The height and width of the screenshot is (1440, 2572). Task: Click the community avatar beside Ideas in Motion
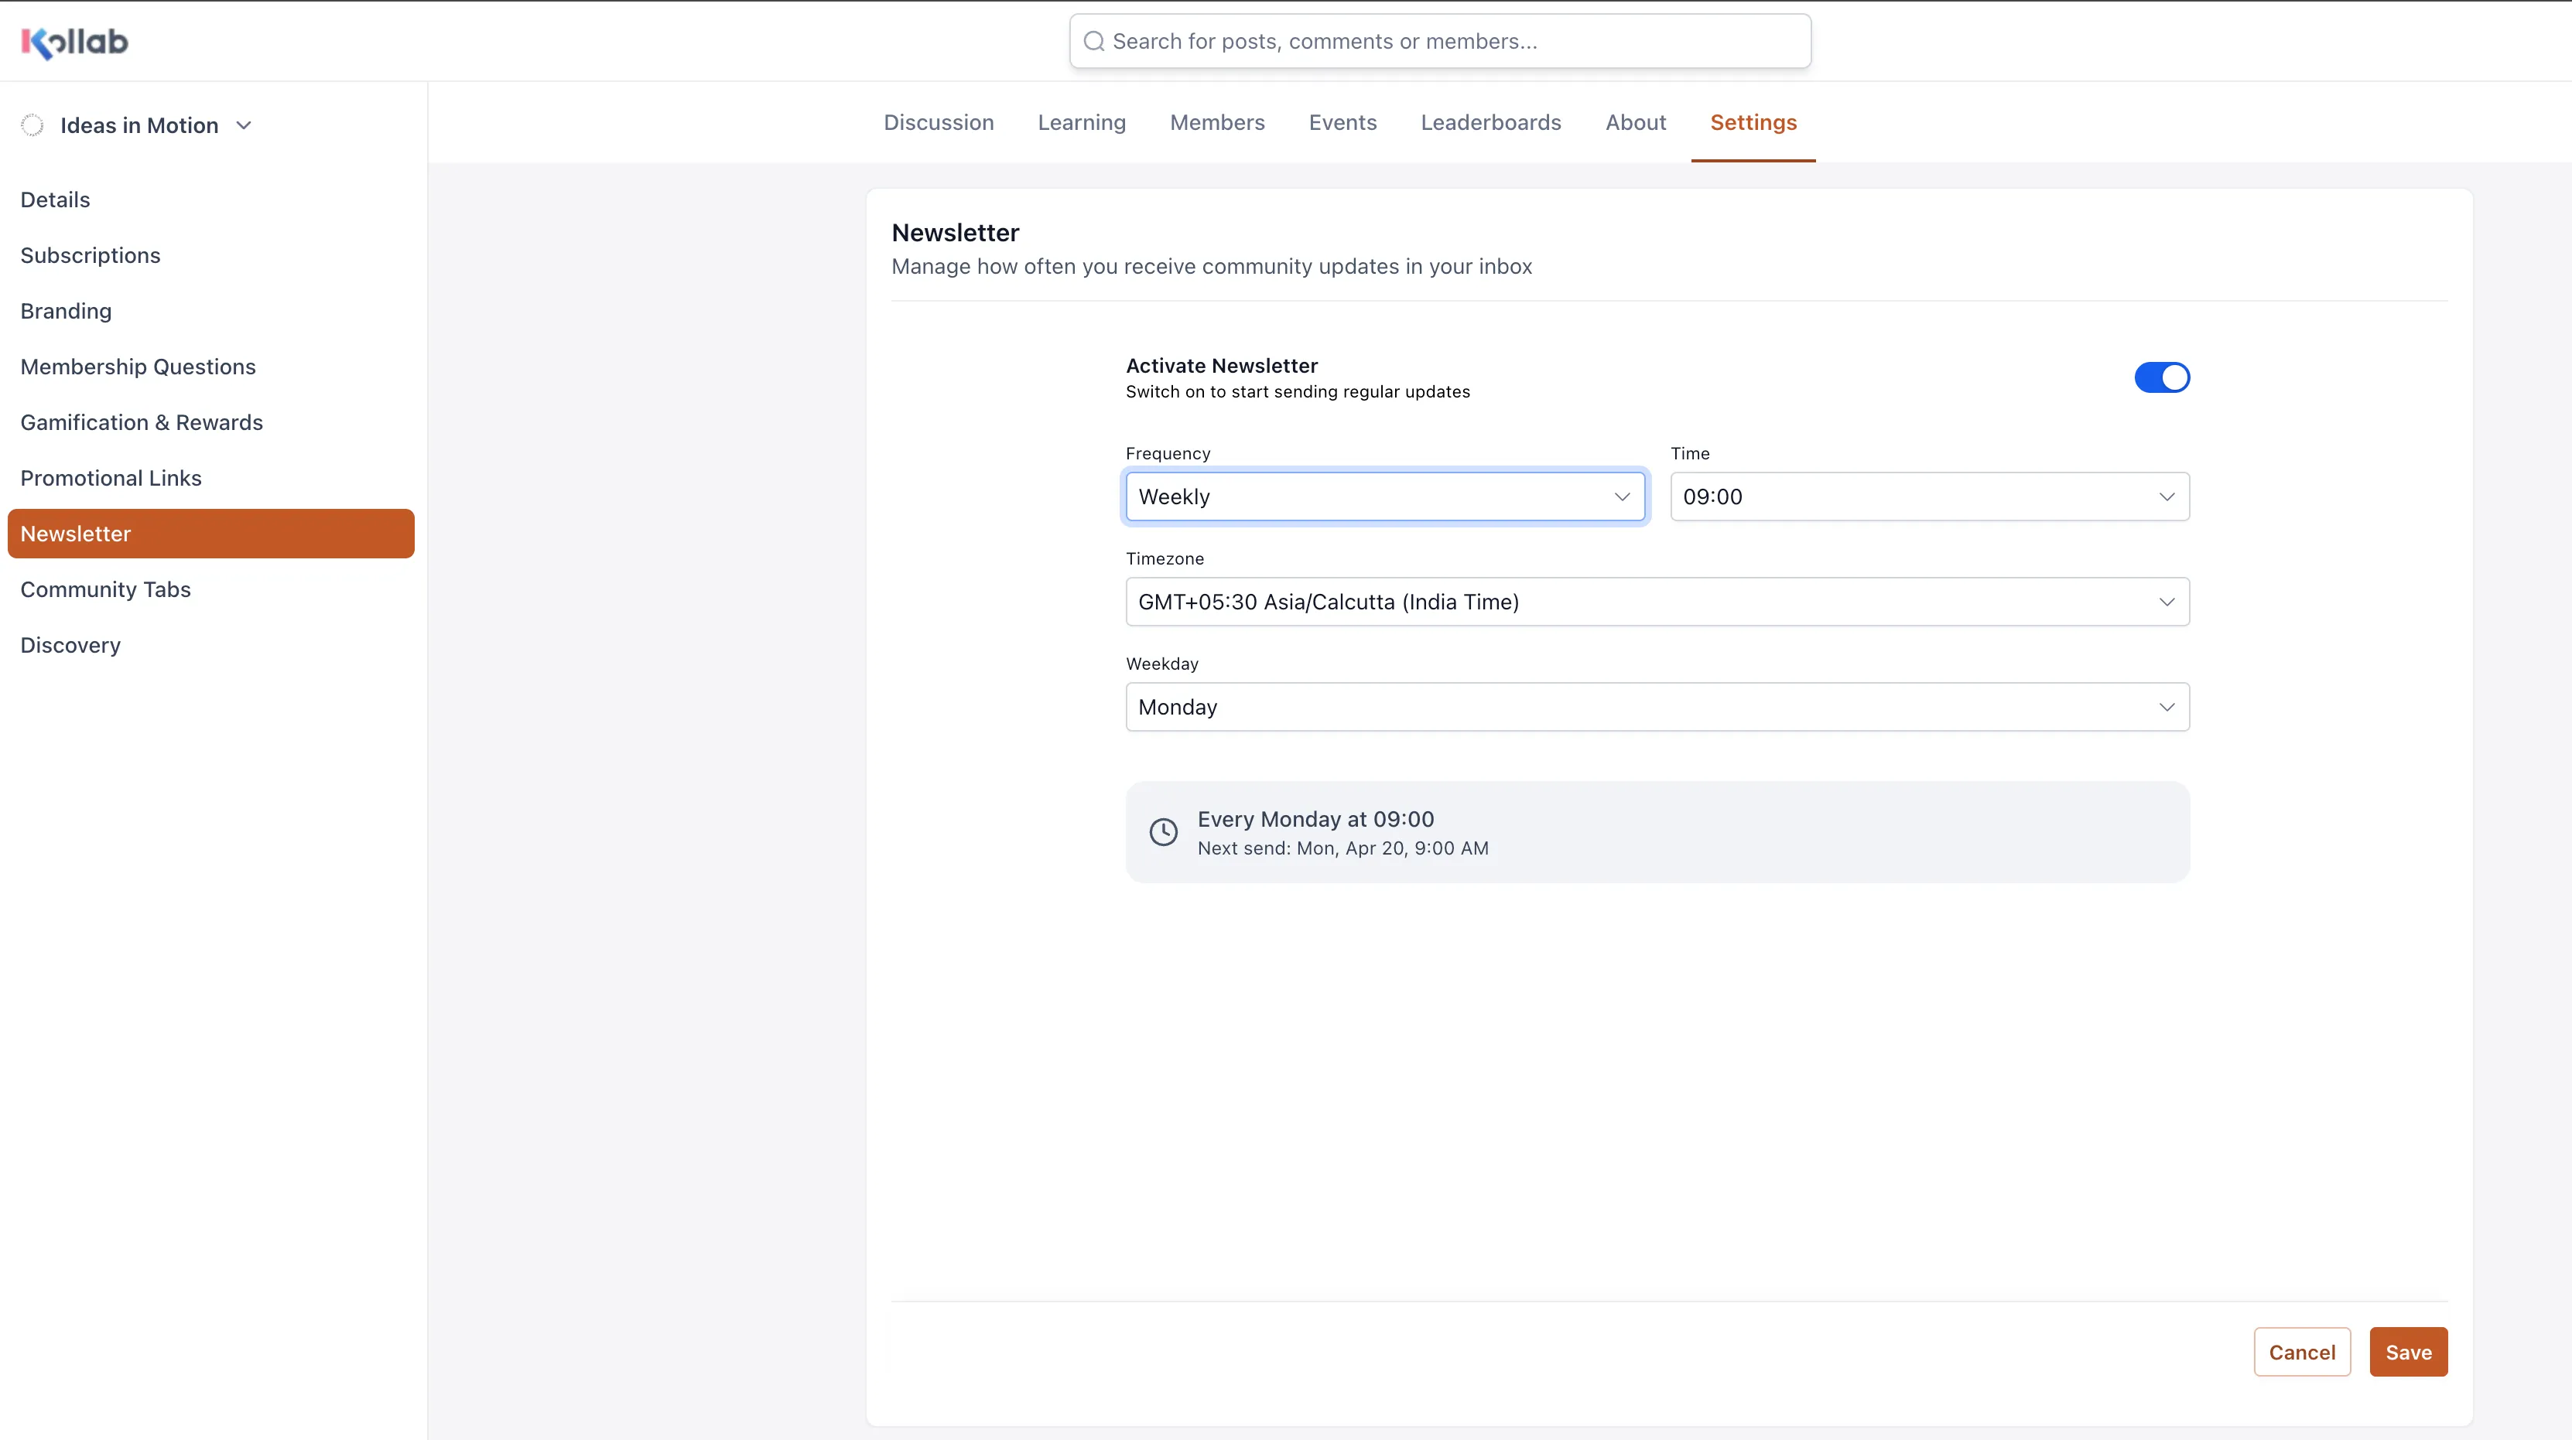(32, 125)
